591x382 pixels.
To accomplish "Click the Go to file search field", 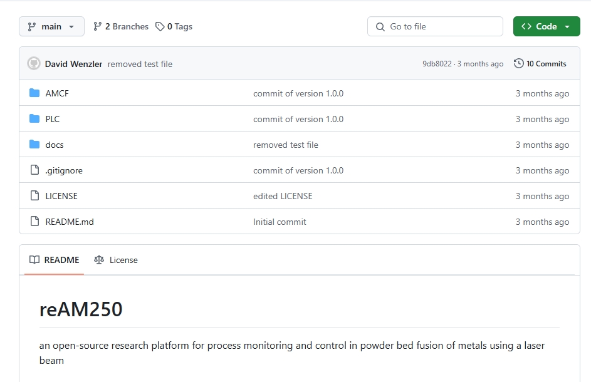I will (435, 26).
